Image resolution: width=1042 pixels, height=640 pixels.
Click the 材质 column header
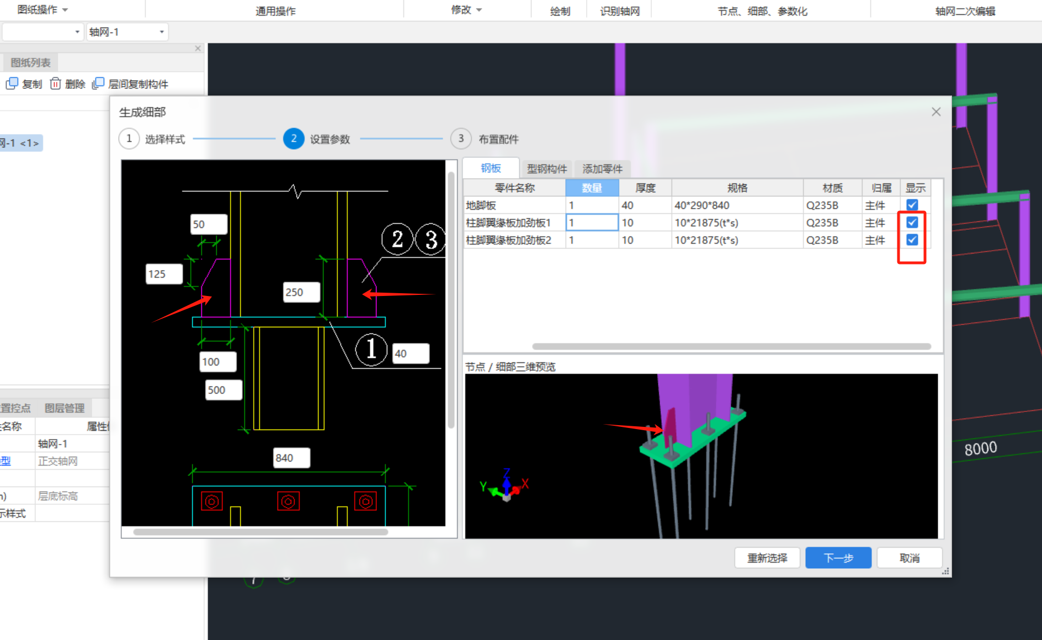[x=833, y=188]
